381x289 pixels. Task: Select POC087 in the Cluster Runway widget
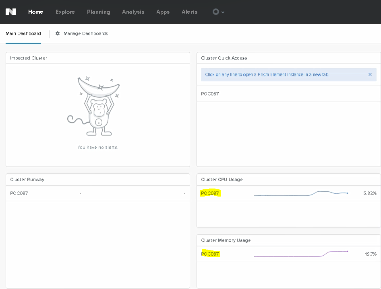(19, 193)
